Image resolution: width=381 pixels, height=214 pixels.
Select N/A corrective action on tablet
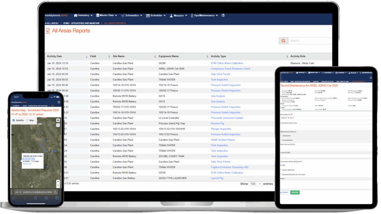(281, 165)
